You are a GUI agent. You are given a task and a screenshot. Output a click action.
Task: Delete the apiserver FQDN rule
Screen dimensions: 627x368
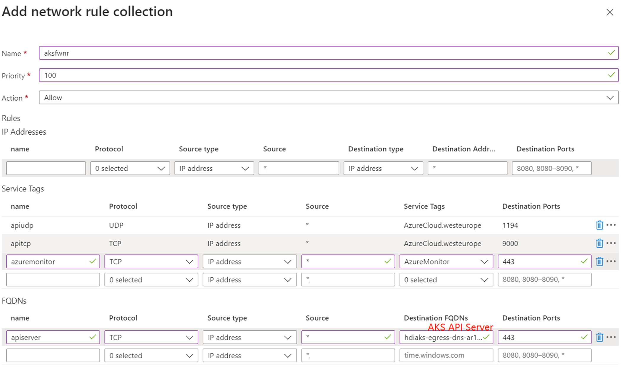coord(599,337)
